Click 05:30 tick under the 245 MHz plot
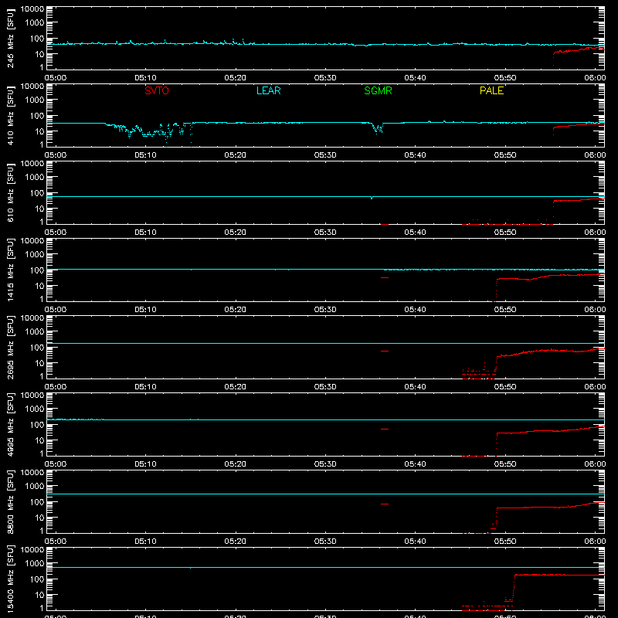 [x=325, y=78]
